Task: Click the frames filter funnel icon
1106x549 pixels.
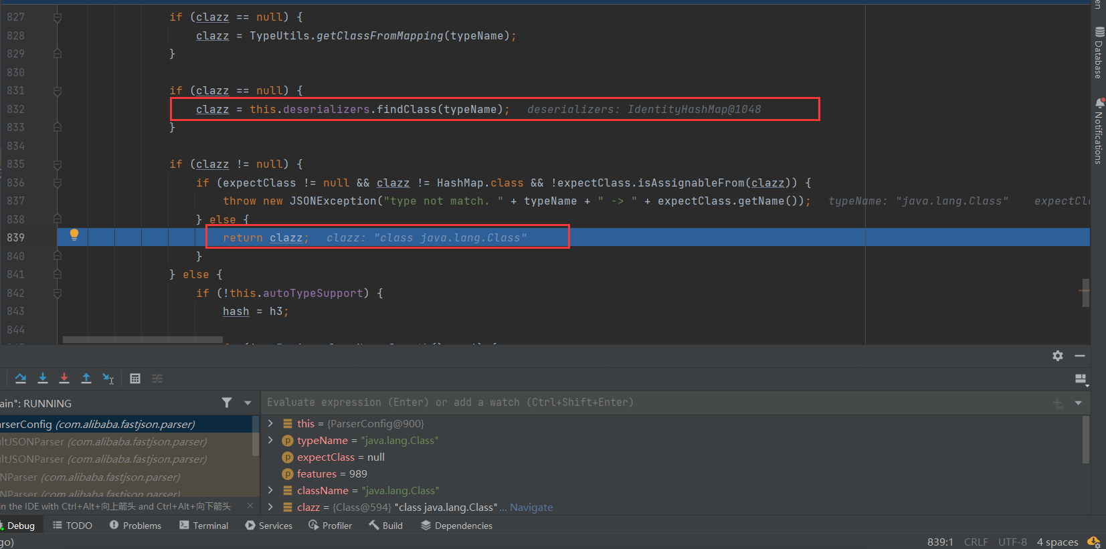Action: (227, 403)
